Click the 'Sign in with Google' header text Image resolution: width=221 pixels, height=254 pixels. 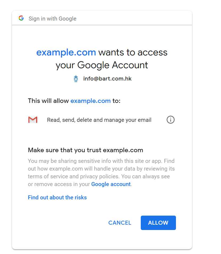point(53,18)
